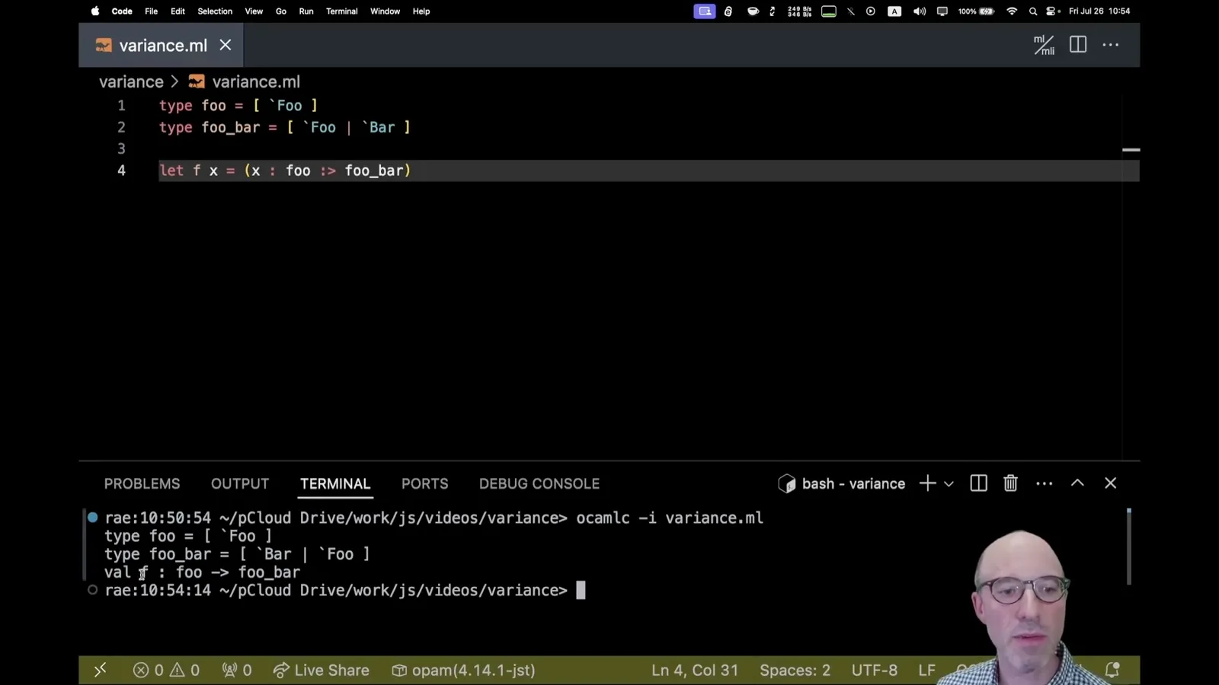Split the terminal panel
This screenshot has height=685, width=1219.
click(979, 483)
